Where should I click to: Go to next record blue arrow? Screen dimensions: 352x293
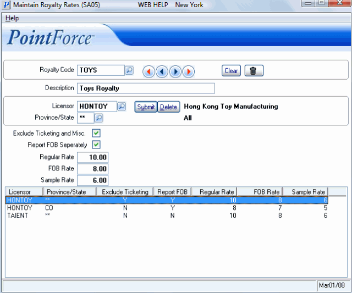tap(175, 71)
